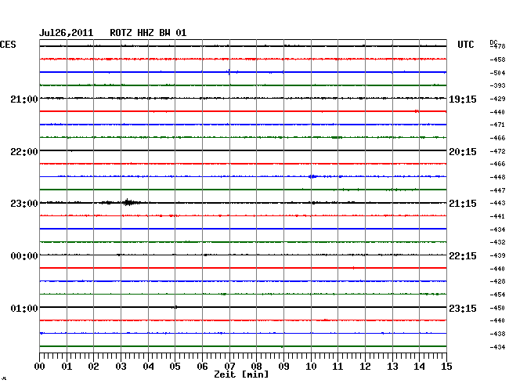
Task: Click the DC offset value -447
Action: coord(497,190)
